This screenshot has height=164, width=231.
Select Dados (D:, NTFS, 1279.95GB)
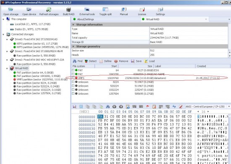tap(31, 29)
